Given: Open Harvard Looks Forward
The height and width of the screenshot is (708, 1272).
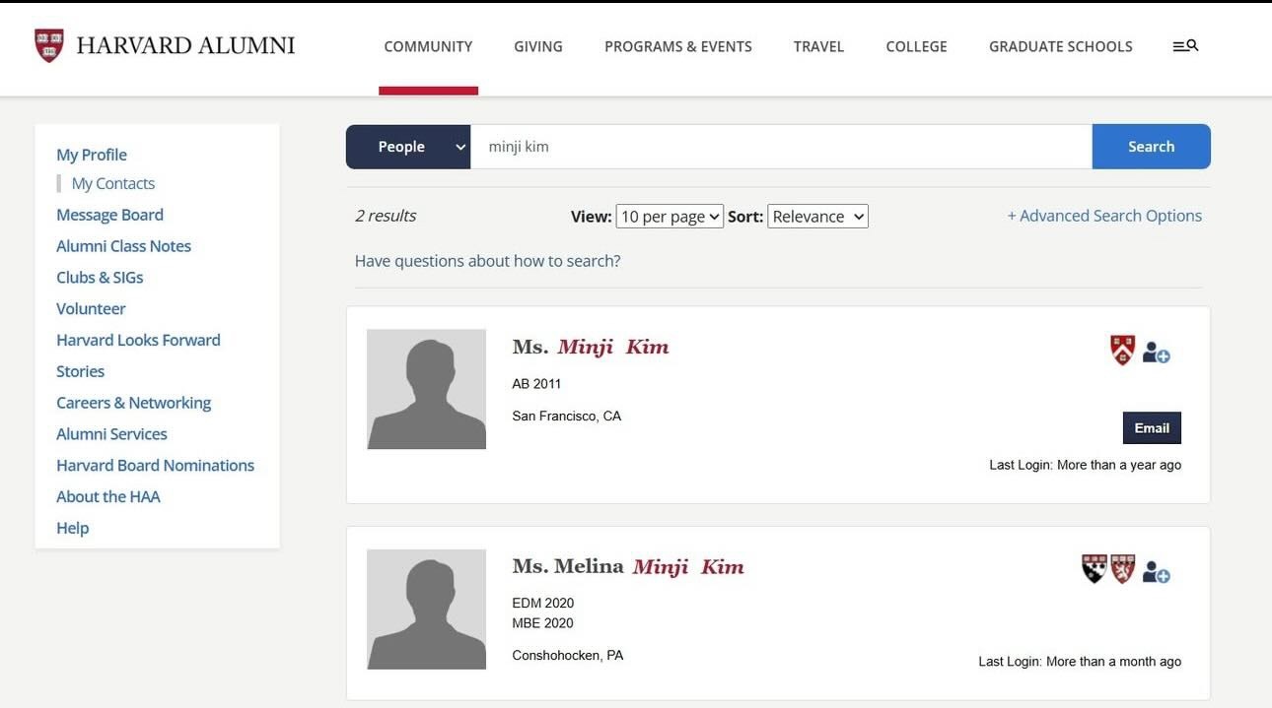Looking at the screenshot, I should (x=138, y=340).
